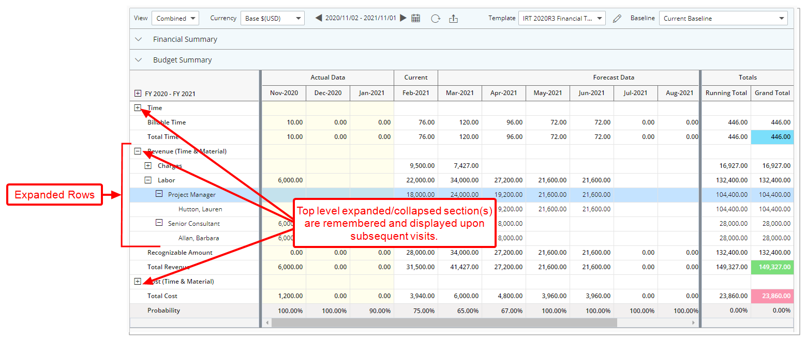806x341 pixels.
Task: Select the May-2021 column header
Action: [548, 93]
